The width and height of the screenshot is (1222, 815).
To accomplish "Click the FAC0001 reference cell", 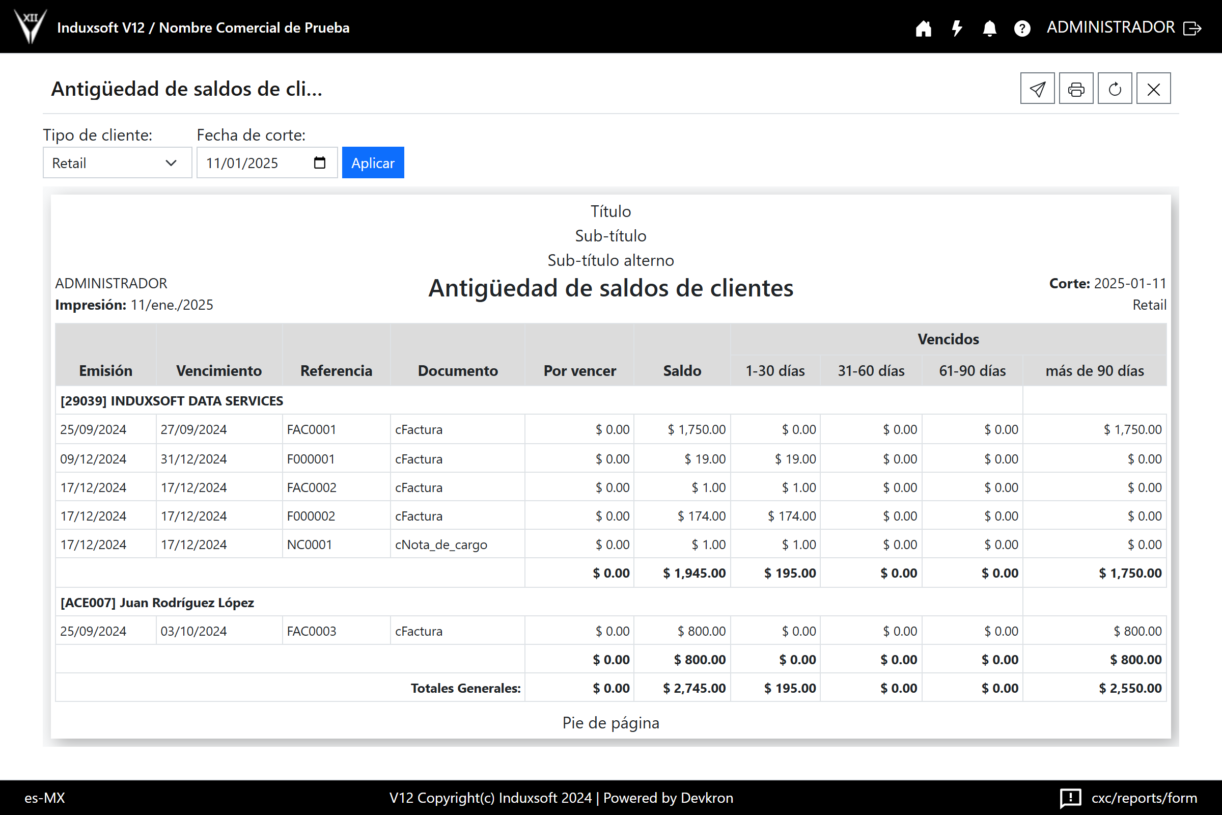I will pyautogui.click(x=312, y=429).
